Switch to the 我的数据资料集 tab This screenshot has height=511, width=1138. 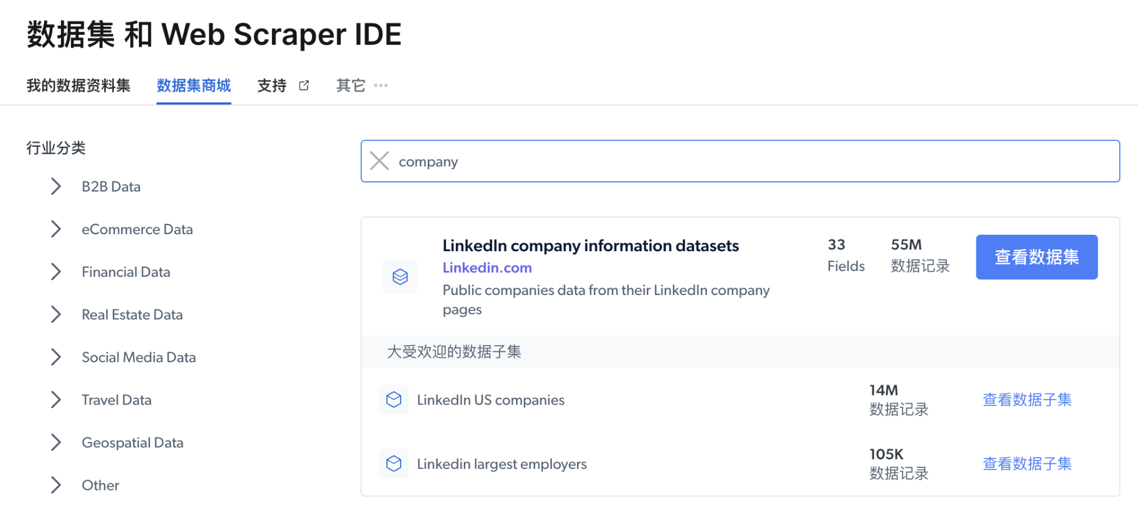[79, 85]
